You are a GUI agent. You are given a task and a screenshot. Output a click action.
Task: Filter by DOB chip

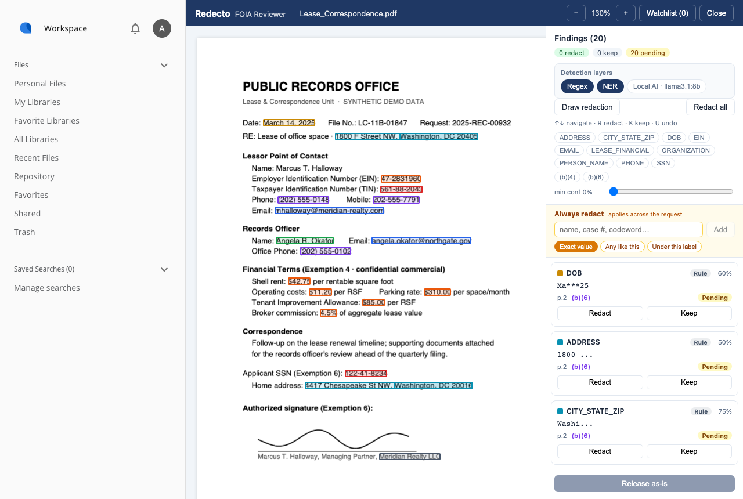pyautogui.click(x=674, y=138)
